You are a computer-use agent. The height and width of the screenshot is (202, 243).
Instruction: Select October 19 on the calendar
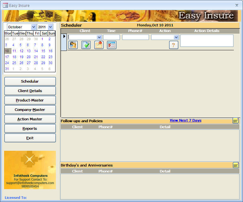pos(21,57)
